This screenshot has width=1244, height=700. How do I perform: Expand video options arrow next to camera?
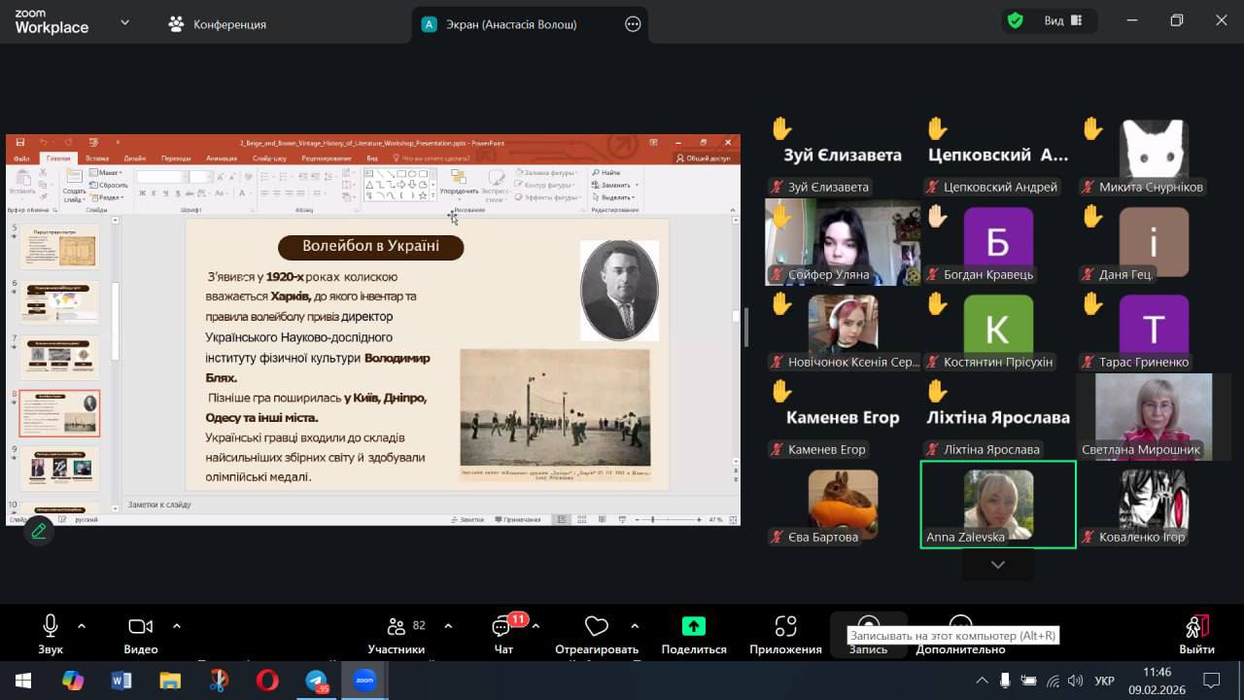[x=177, y=626]
